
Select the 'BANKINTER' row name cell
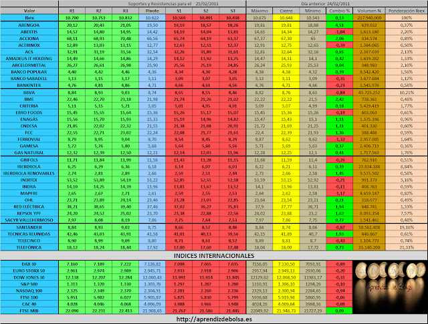29,86
